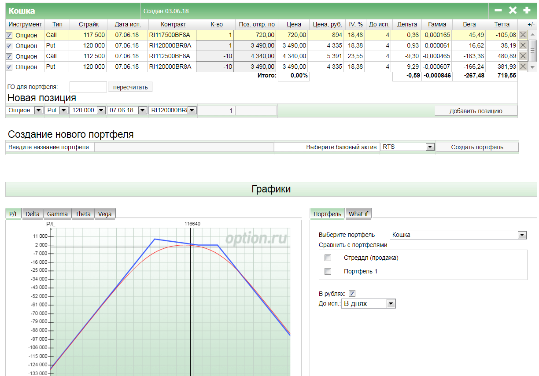Viewport: 539px width, 376px height.
Task: Uncheck checkbox for Put 120 000 quantity 1 row
Action: tap(9, 46)
